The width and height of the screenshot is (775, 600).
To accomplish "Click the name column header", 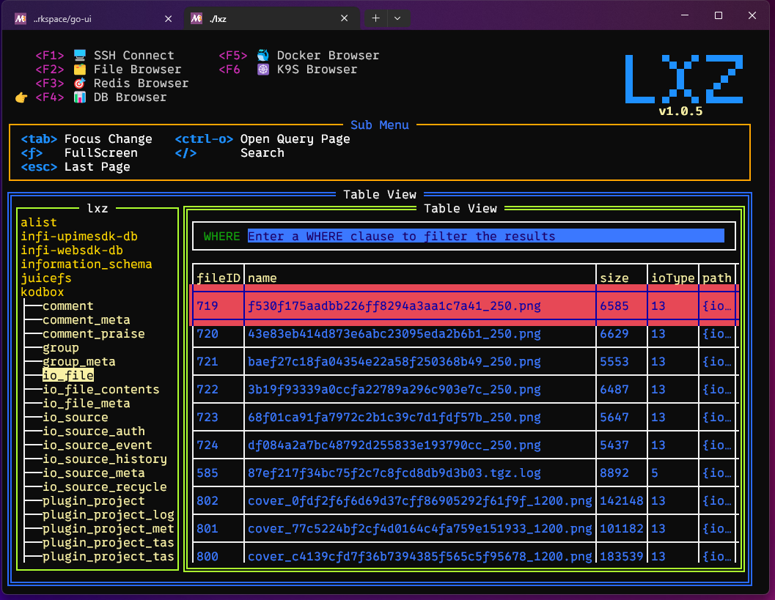I will click(262, 278).
